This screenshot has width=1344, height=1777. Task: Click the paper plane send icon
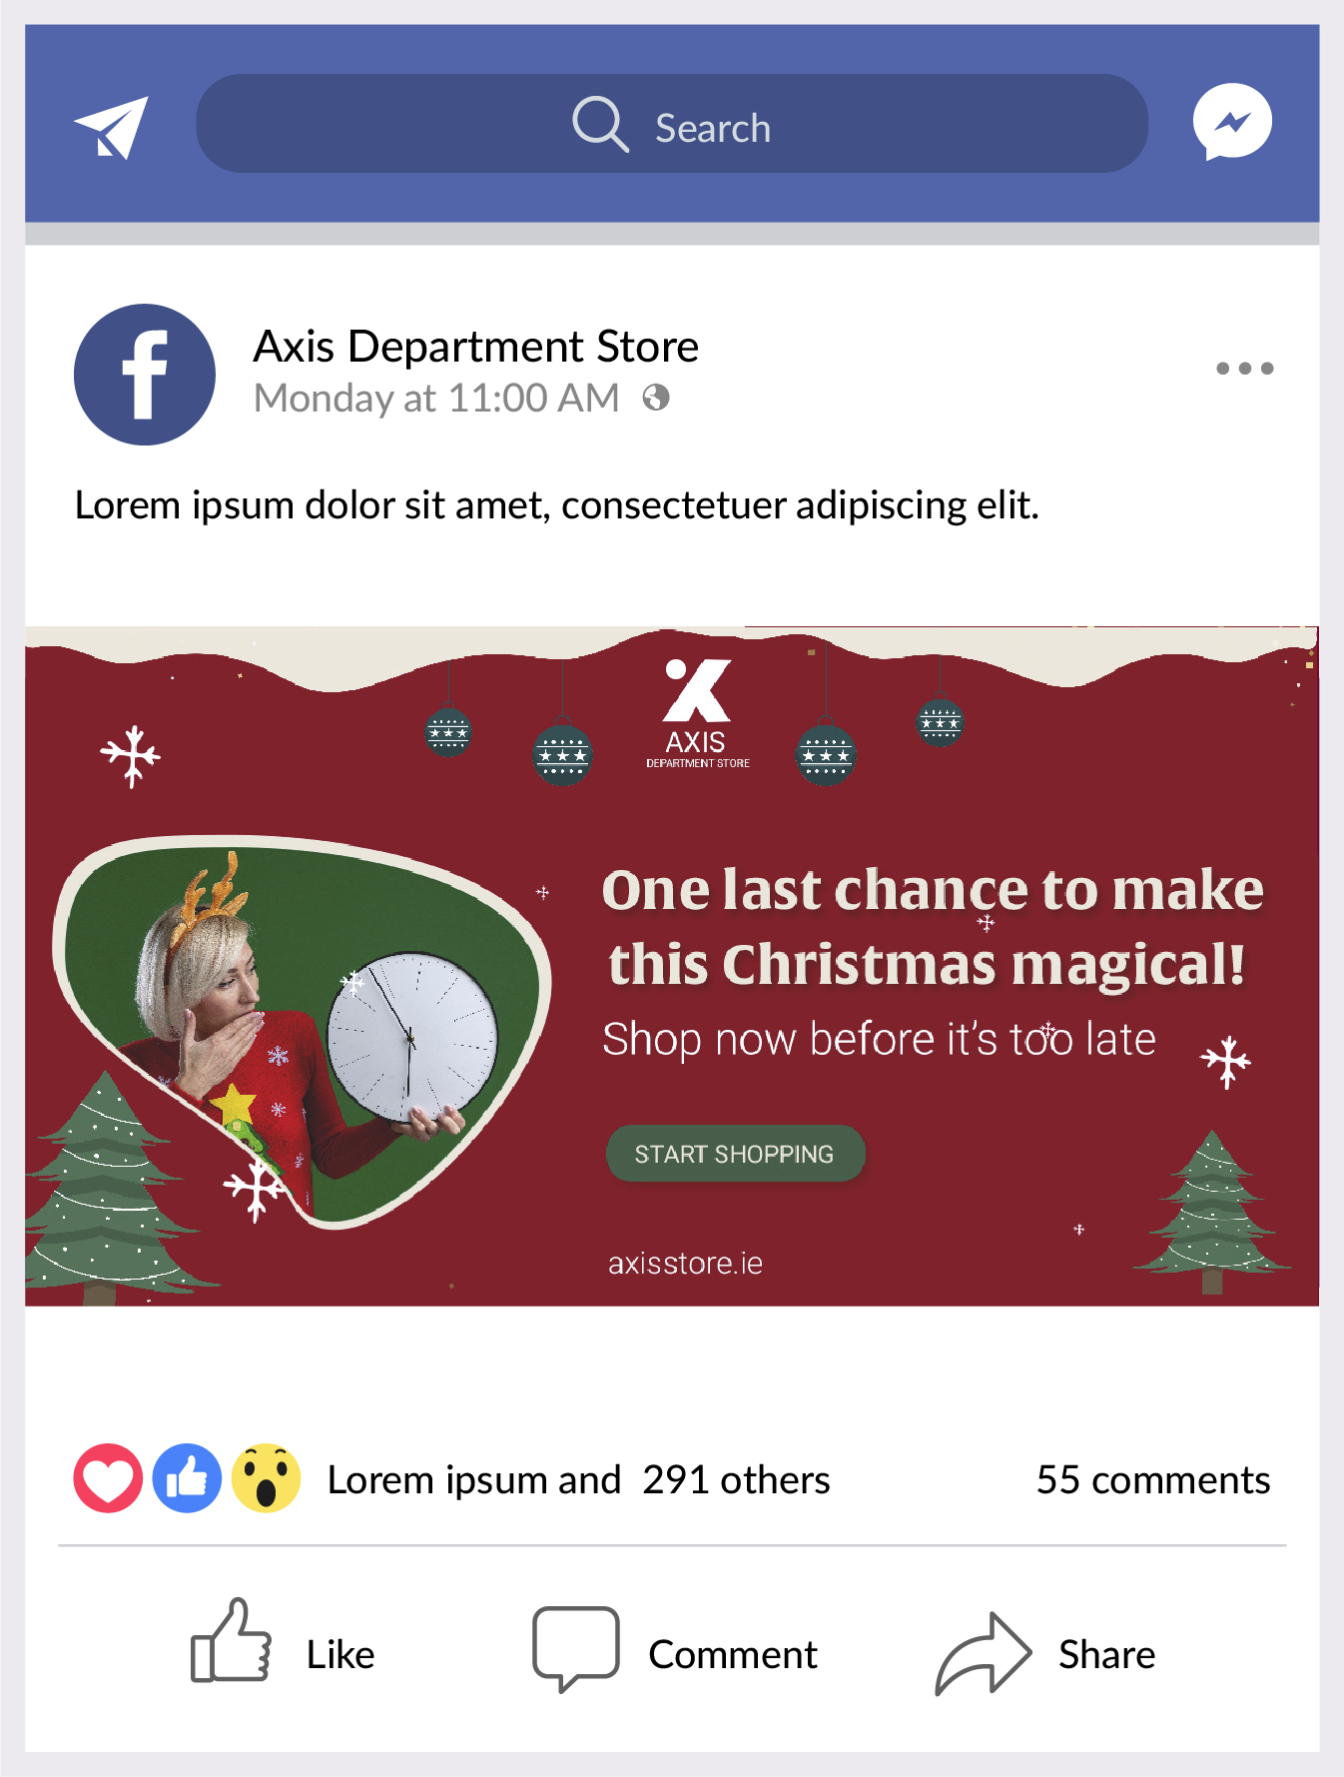point(112,127)
